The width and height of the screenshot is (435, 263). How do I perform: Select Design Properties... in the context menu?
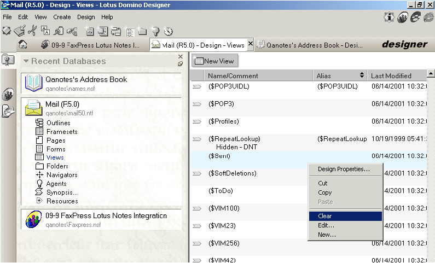pyautogui.click(x=344, y=170)
